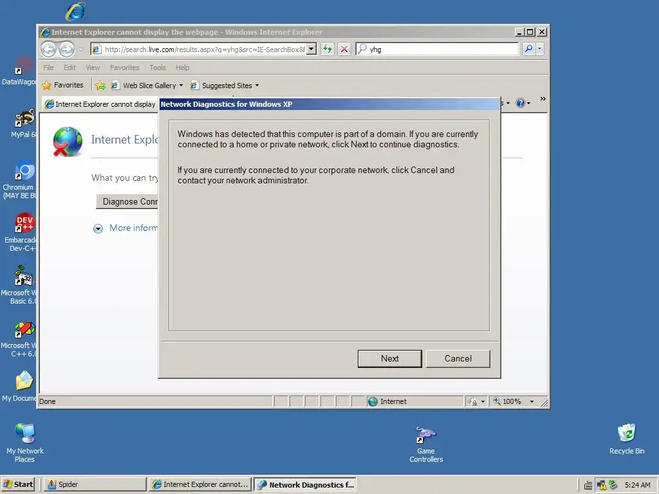659x494 pixels.
Task: Open the Tools menu
Action: click(158, 68)
